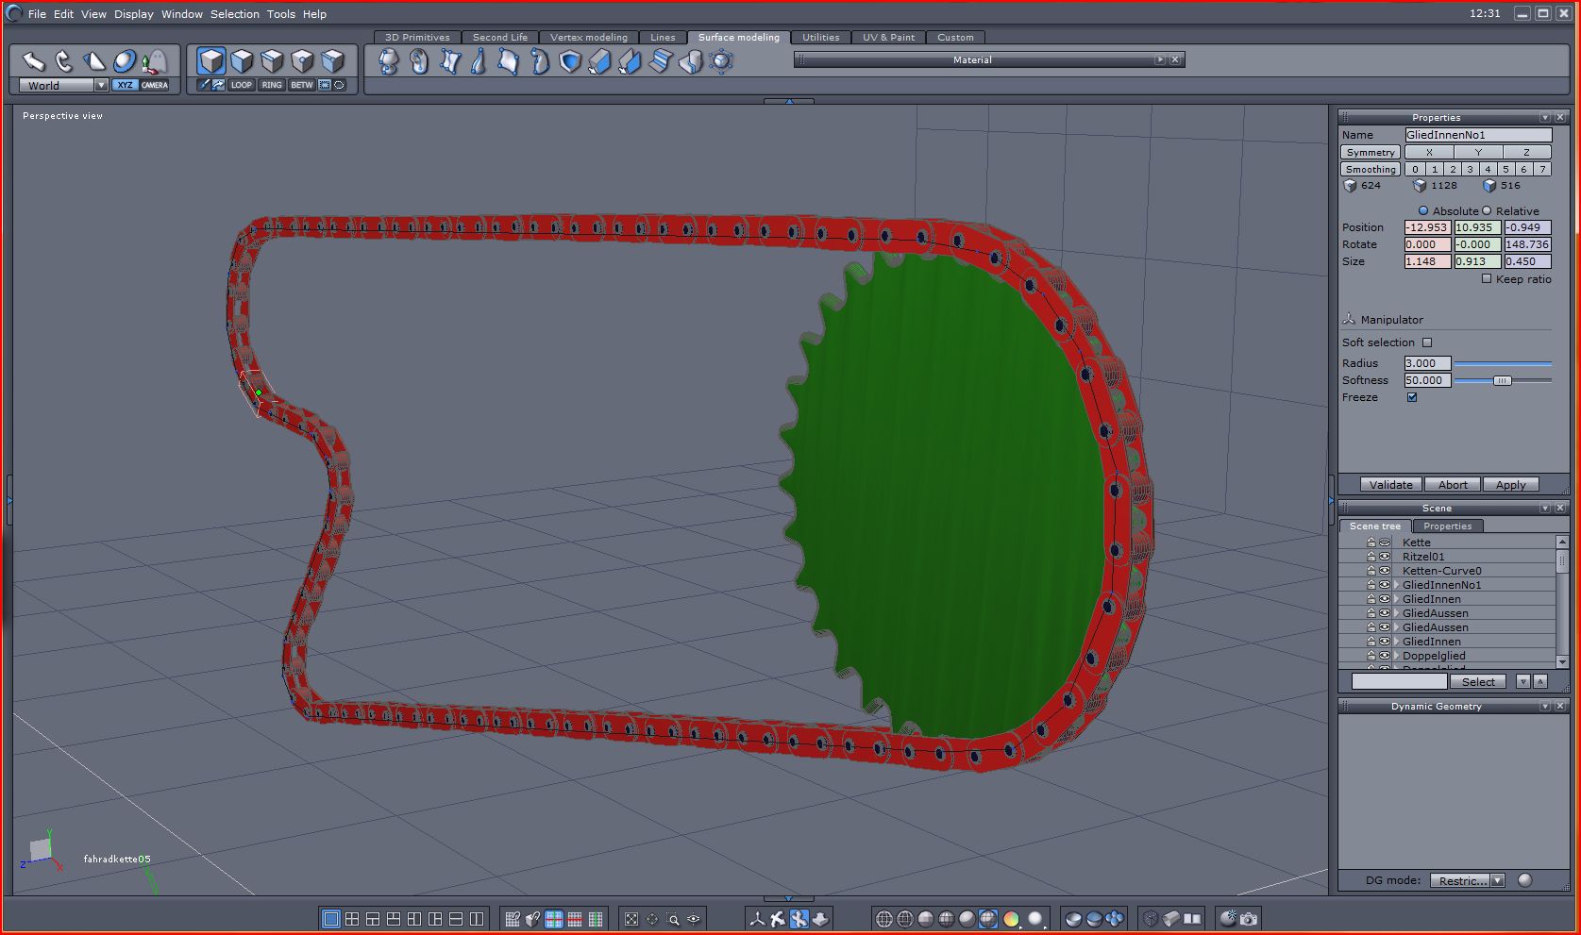Toggle the XYZ manipulator mode
1581x935 pixels.
click(125, 85)
